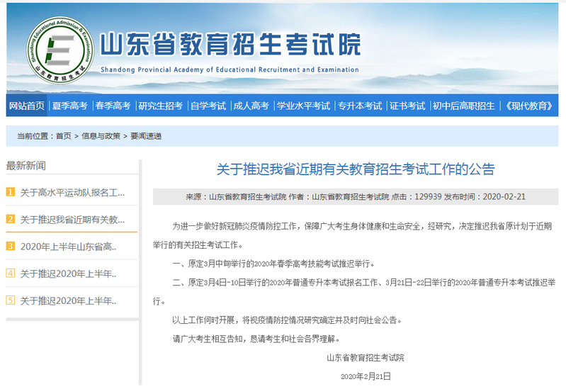Click the orange number 1 rank badge
This screenshot has width=566, height=389.
pos(11,192)
